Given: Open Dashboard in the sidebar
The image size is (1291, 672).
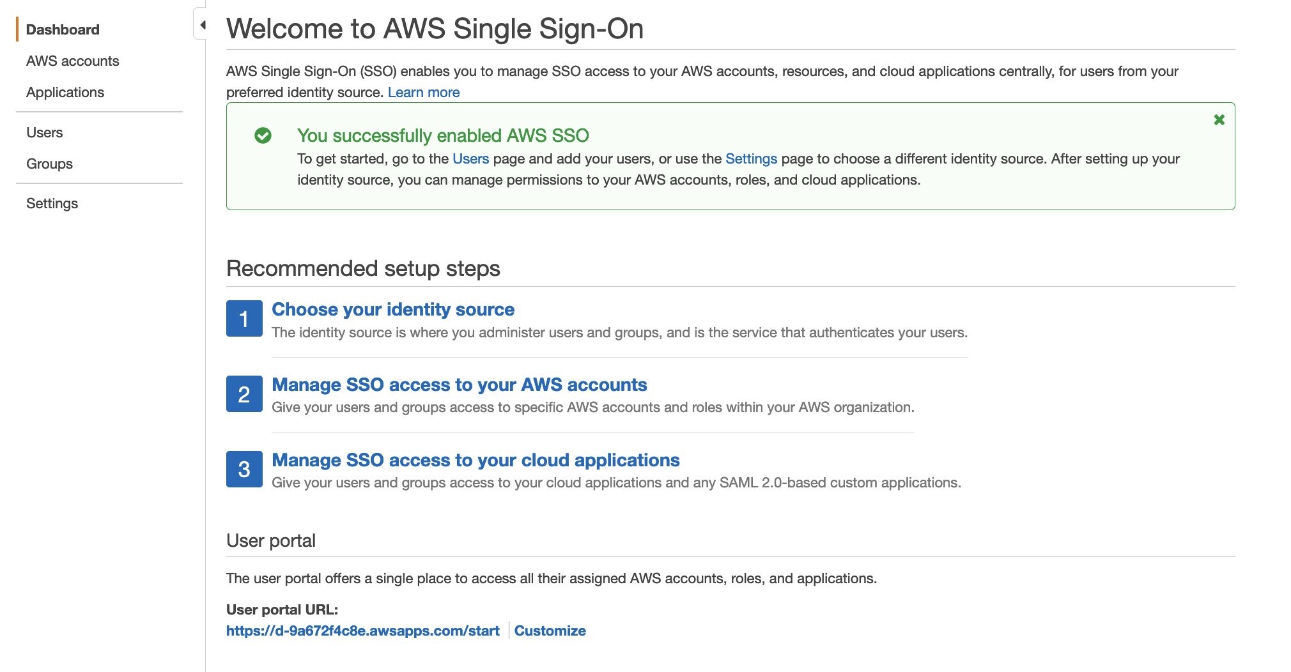Looking at the screenshot, I should point(63,29).
